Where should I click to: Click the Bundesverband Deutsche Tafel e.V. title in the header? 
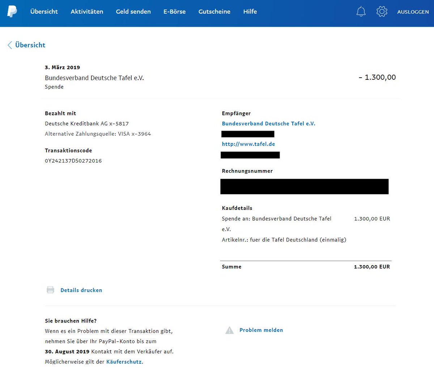point(94,78)
